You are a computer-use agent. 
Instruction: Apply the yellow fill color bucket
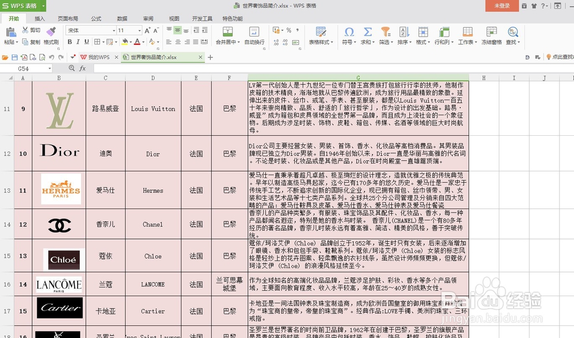[125, 42]
